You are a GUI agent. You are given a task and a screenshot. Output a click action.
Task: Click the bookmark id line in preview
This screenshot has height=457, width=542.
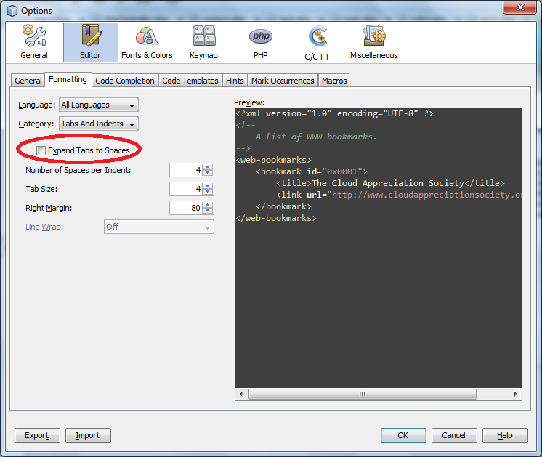tap(312, 171)
